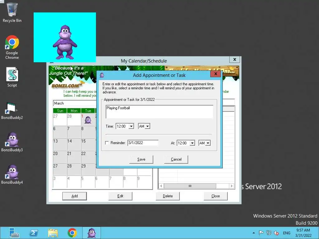Open PowerShell from taskbar
This screenshot has width=319, height=239.
34,233
